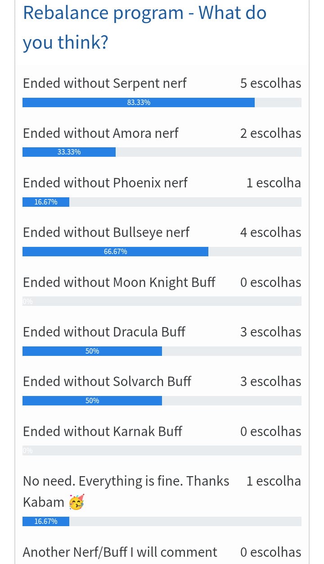Select the "Ended without Serpent nerf" option
The height and width of the screenshot is (564, 324).
[104, 83]
